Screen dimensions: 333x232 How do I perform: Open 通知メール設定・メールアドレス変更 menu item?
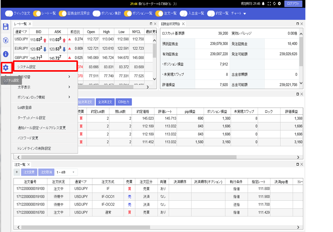click(x=44, y=128)
